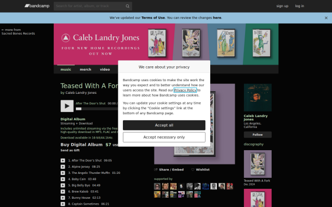Click track title Alpine Jersey

(81, 167)
